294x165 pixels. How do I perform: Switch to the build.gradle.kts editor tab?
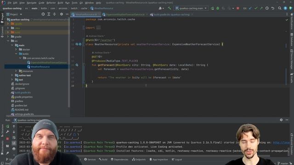[171, 14]
